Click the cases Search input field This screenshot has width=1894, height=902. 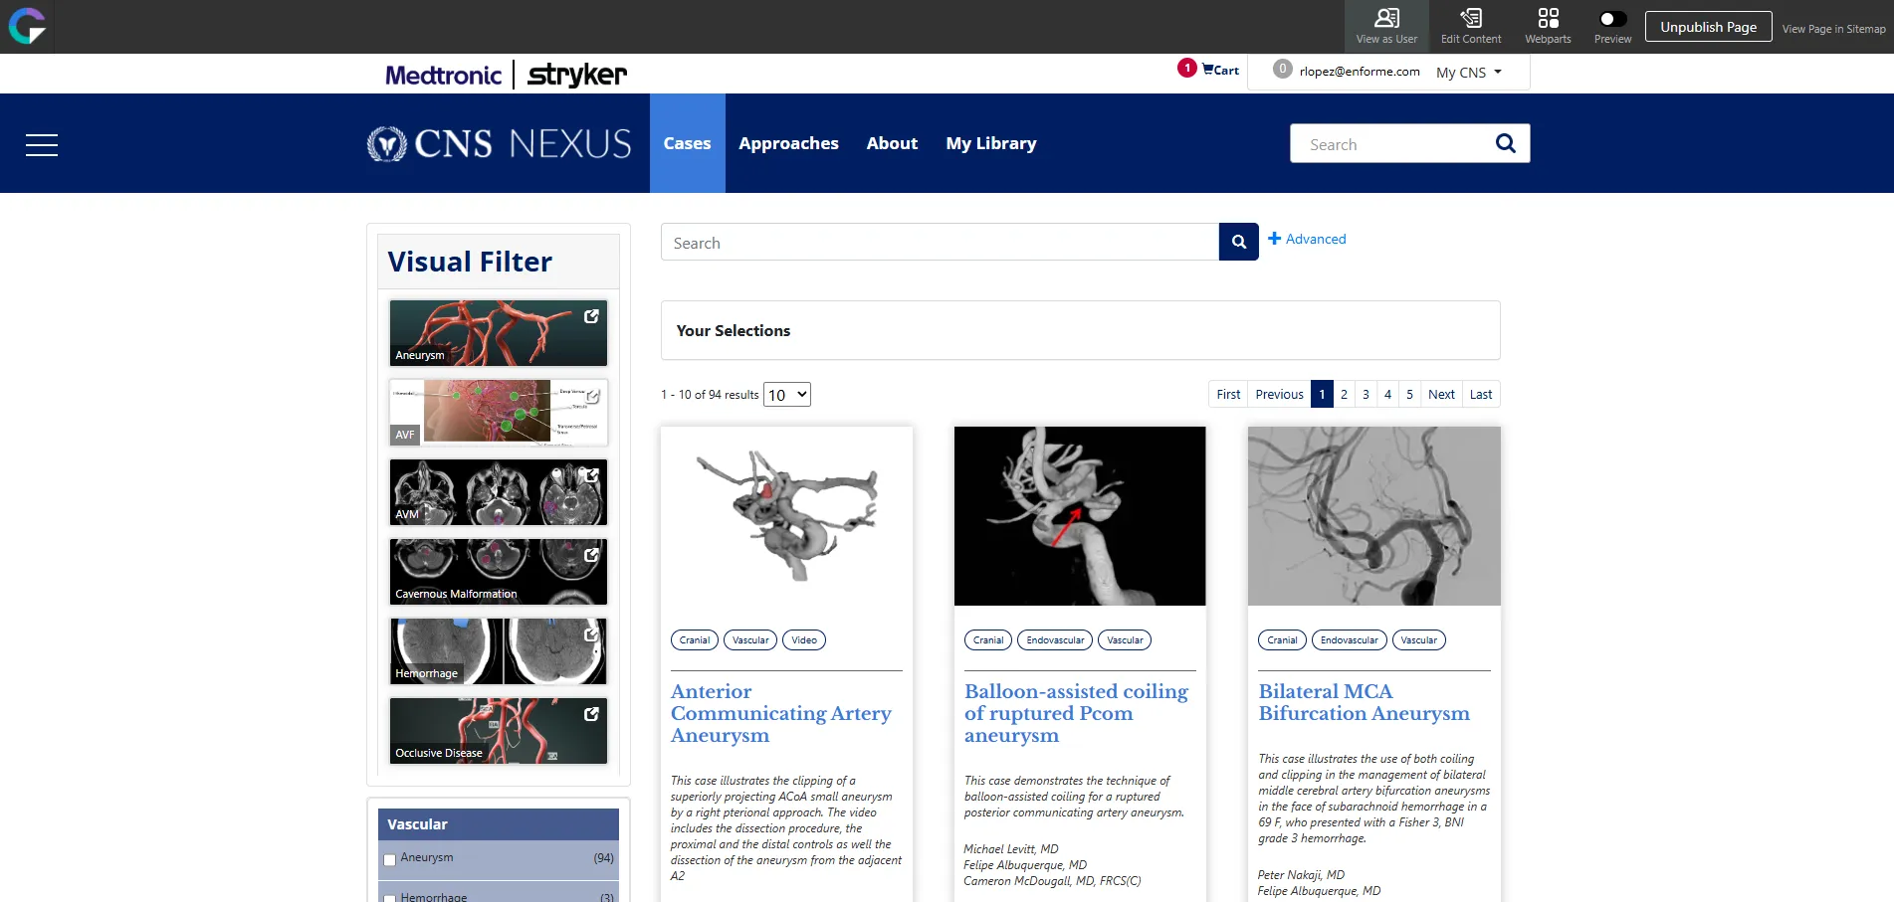click(x=940, y=242)
